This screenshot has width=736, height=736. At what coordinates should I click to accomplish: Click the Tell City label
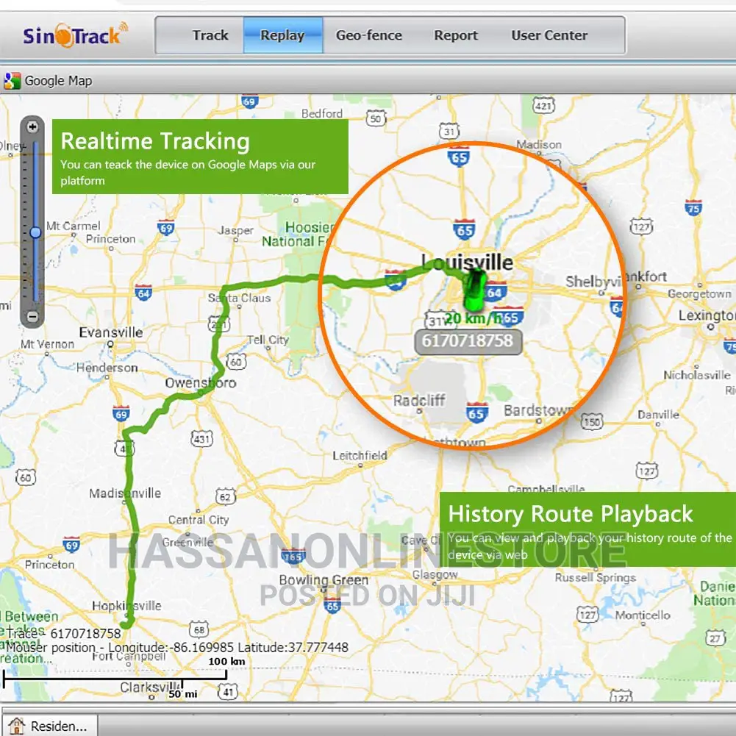(x=268, y=340)
